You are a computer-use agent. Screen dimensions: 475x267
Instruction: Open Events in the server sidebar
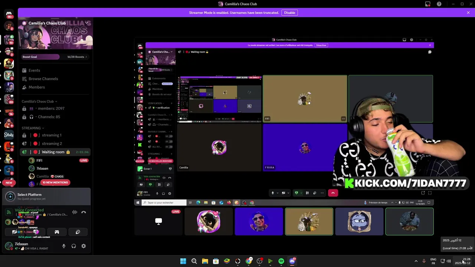[56, 70]
